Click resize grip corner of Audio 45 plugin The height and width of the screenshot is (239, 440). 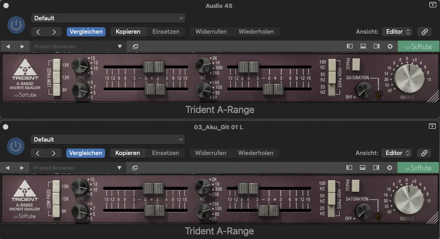(434, 97)
